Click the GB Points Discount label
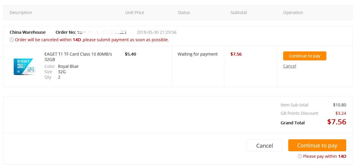 tap(299, 113)
